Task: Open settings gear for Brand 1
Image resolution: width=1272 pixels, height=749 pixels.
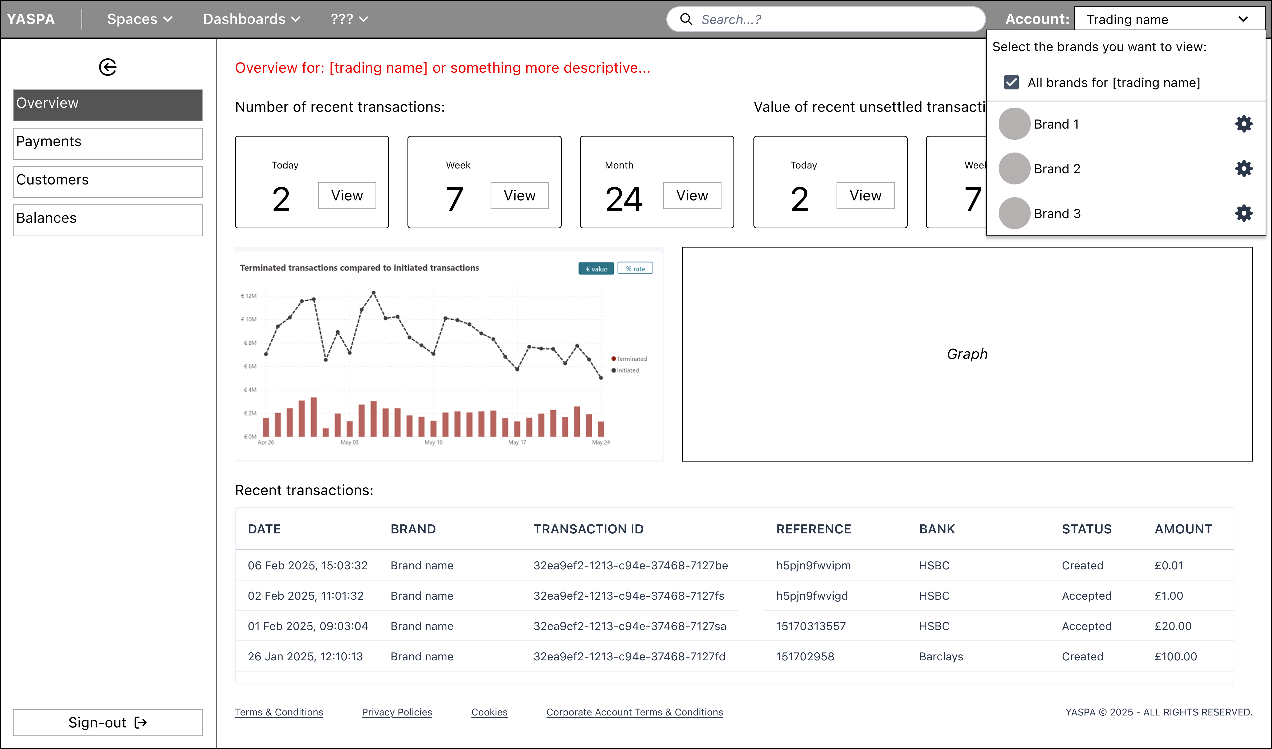Action: click(1243, 124)
